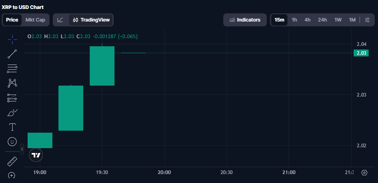The image size is (378, 183).
Task: Click the 20:30 time axis label
Action: point(227,172)
